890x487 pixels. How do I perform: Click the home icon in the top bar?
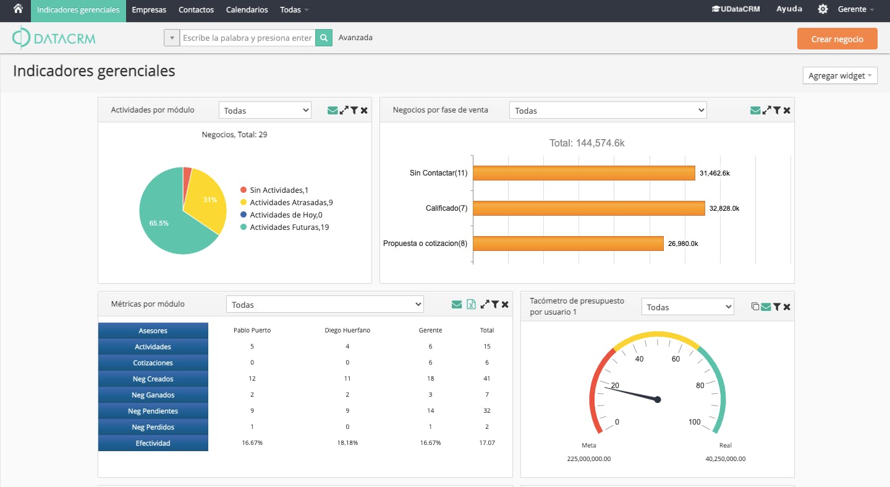(x=18, y=9)
